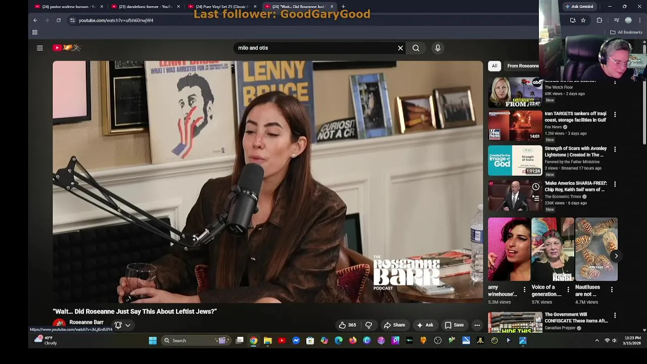Image resolution: width=647 pixels, height=364 pixels.
Task: Open the Chrome extensions puzzle icon
Action: pyautogui.click(x=599, y=20)
